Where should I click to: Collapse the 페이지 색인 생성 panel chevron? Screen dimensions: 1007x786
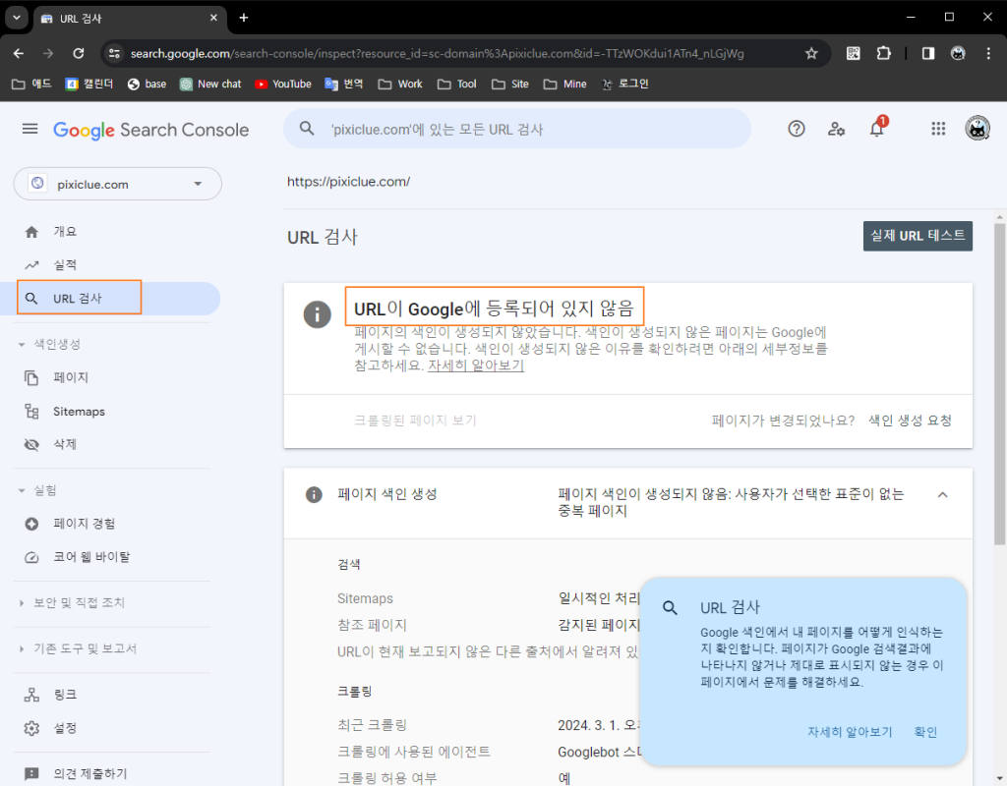[x=942, y=495]
